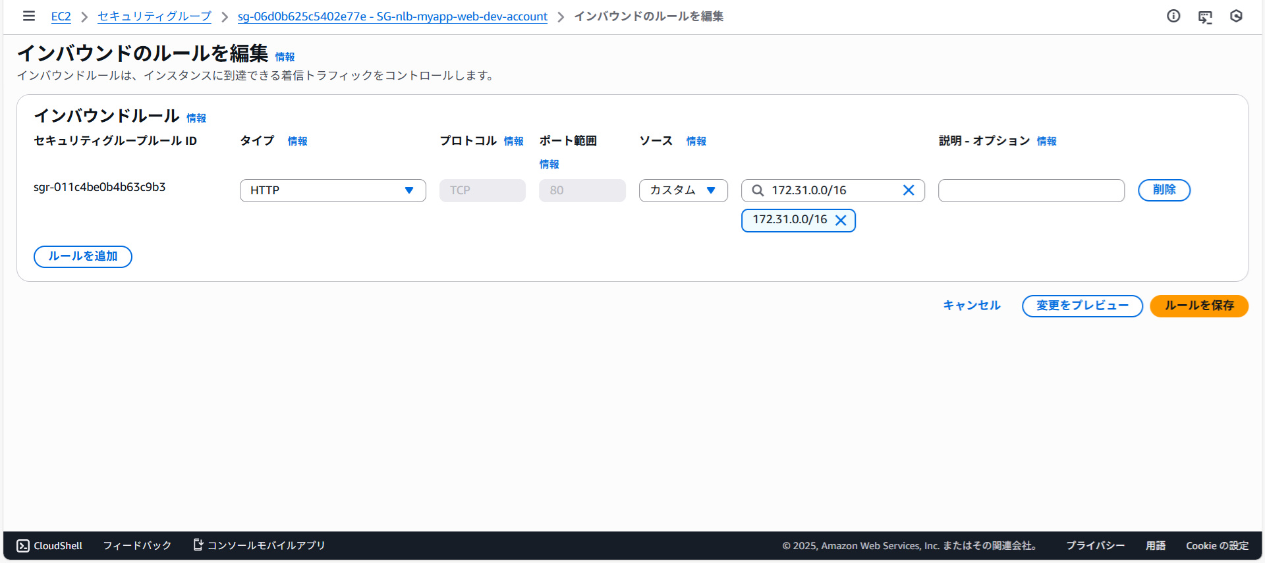Click the info circle icon in header
This screenshot has width=1265, height=563.
1173,16
